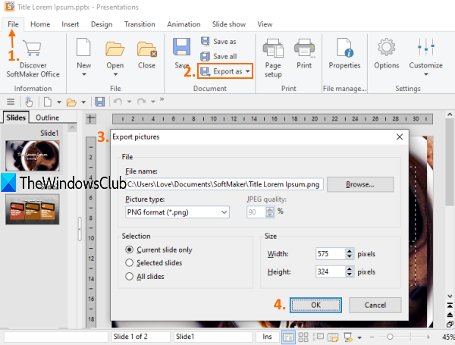Open the Options gear icon
Viewport: 455px width, 345px height.
tap(386, 47)
